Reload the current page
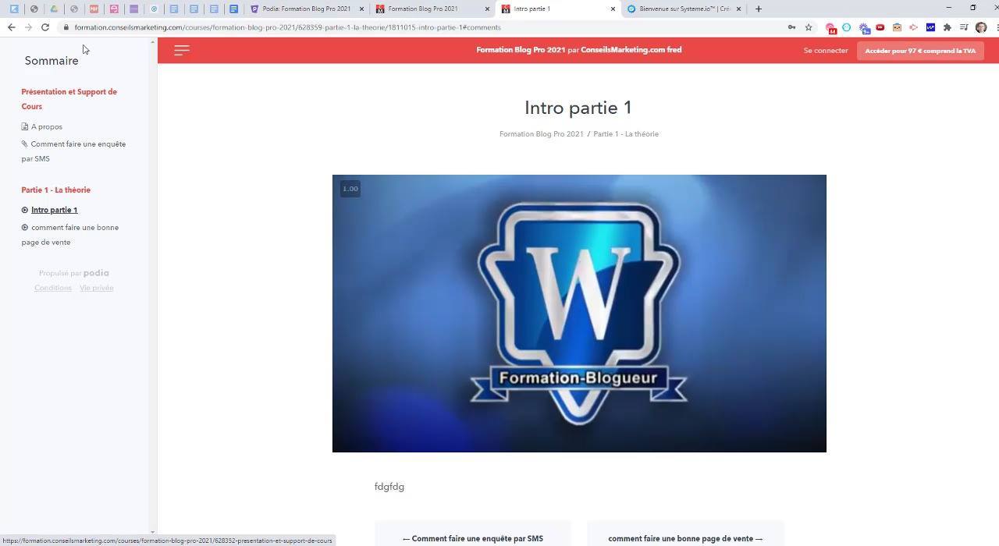This screenshot has height=546, width=999. click(x=45, y=27)
